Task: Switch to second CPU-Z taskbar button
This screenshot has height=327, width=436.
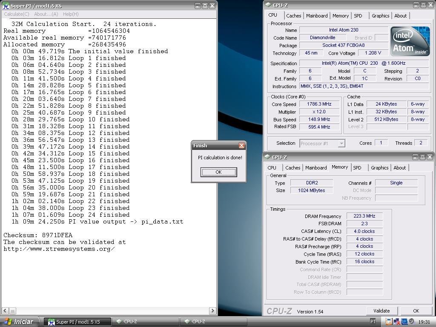Action: point(214,322)
